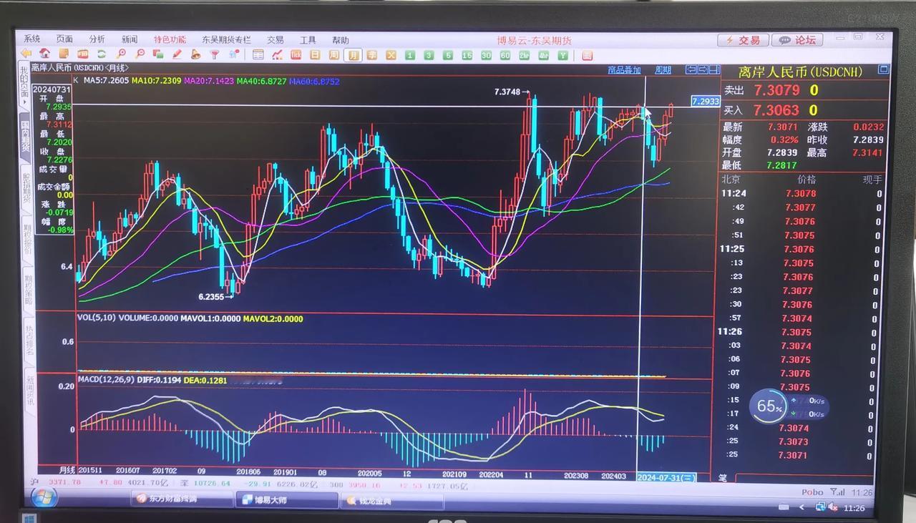Select the 5-minute period button
The height and width of the screenshot is (523, 916).
tap(448, 55)
